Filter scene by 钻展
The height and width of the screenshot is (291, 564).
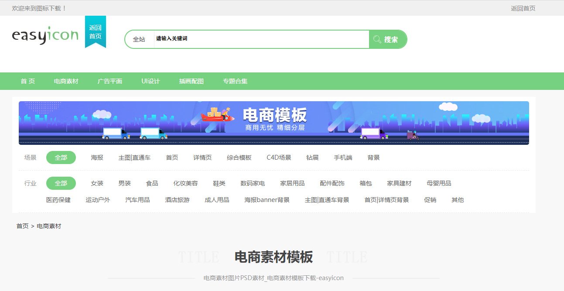312,157
